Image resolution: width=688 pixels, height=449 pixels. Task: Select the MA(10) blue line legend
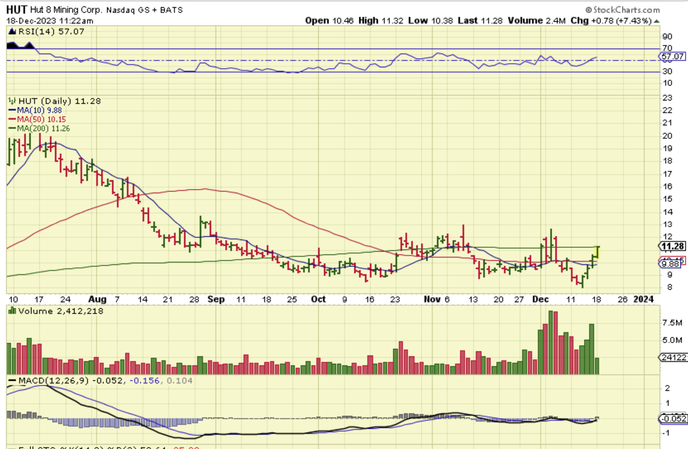(35, 110)
